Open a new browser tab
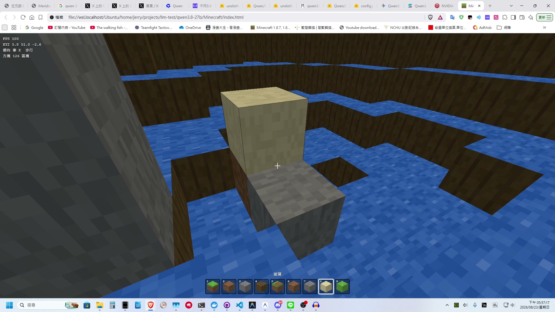The image size is (555, 312). click(x=490, y=6)
